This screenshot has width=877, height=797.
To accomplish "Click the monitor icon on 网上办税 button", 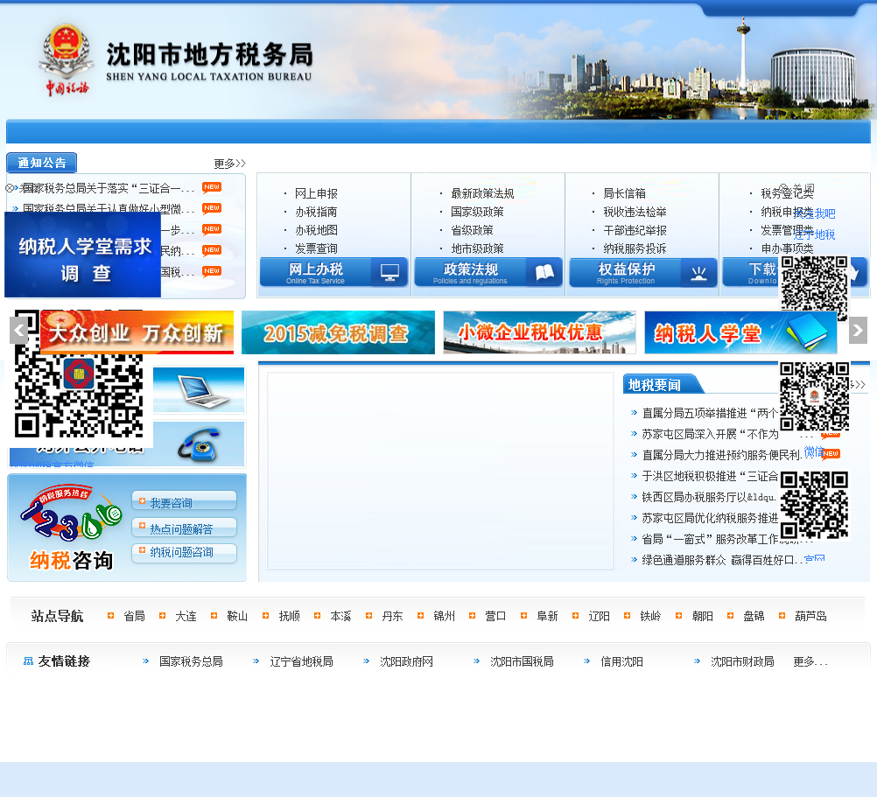I will click(x=389, y=272).
